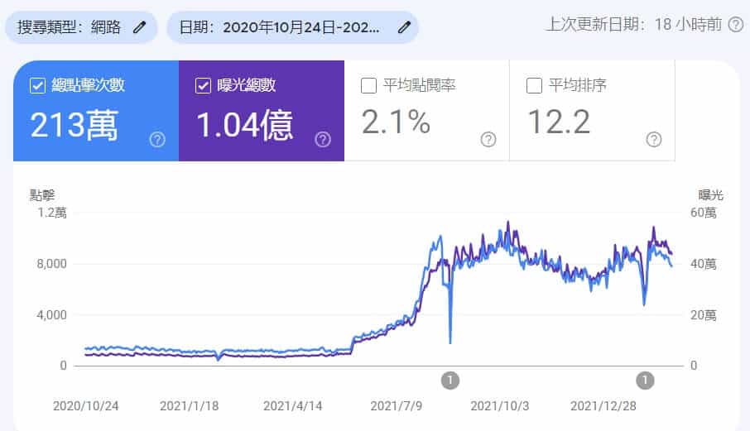
Task: Click the 上次更新日期: 18 小時前 text
Action: coord(634,24)
